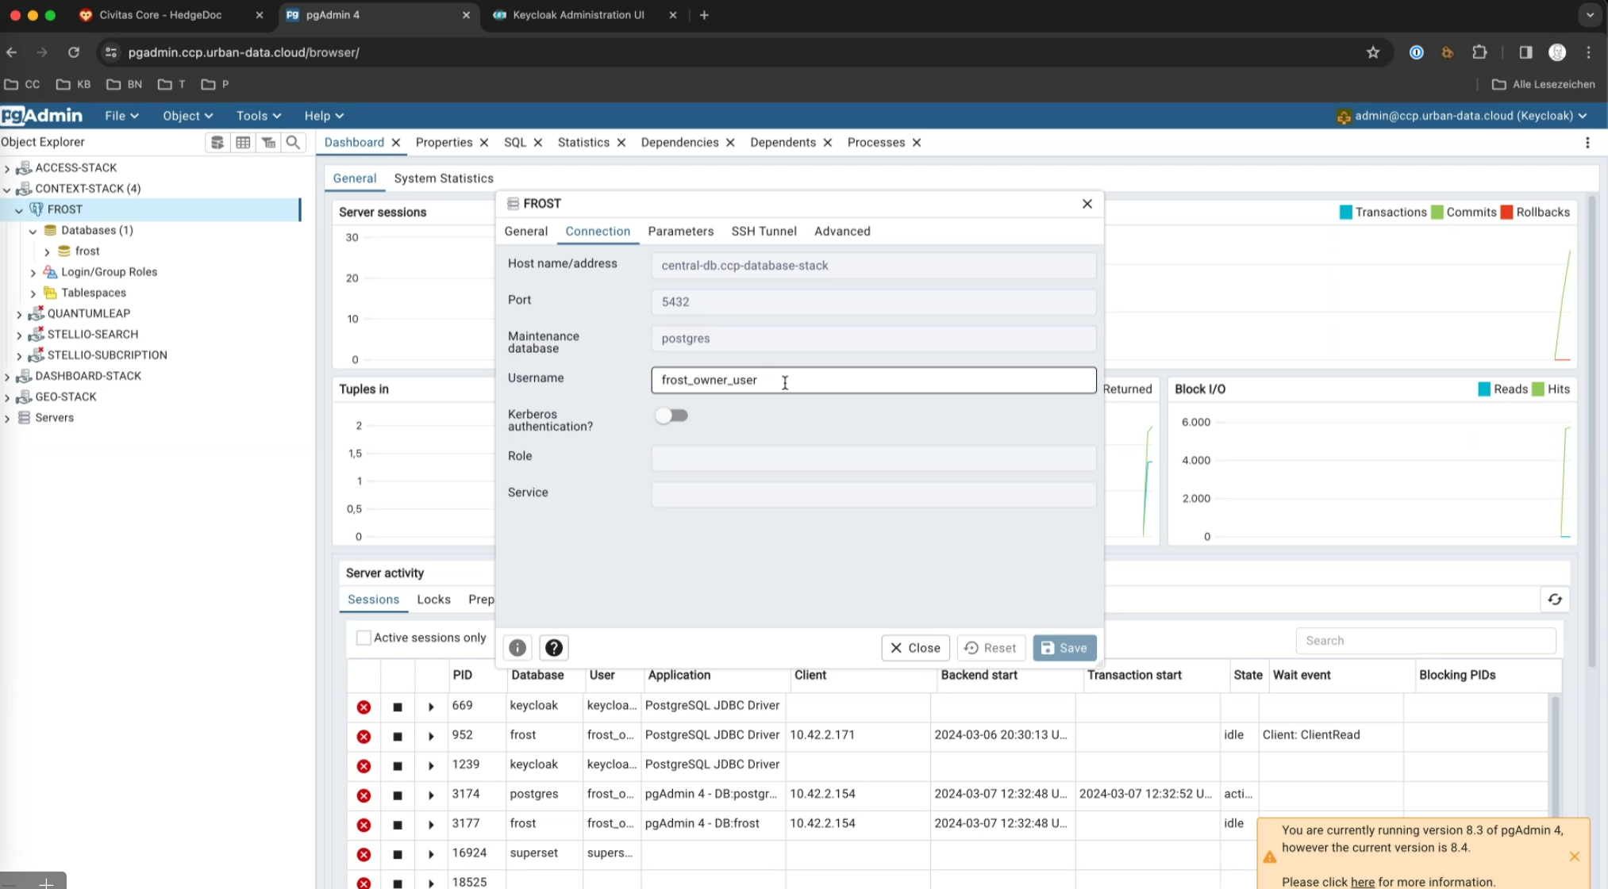This screenshot has height=889, width=1608.
Task: Open the browser extensions puzzle icon
Action: click(1479, 52)
